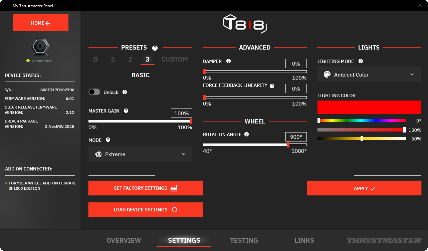
Task: Show help for Force Feedback Linearity
Action: [272, 86]
